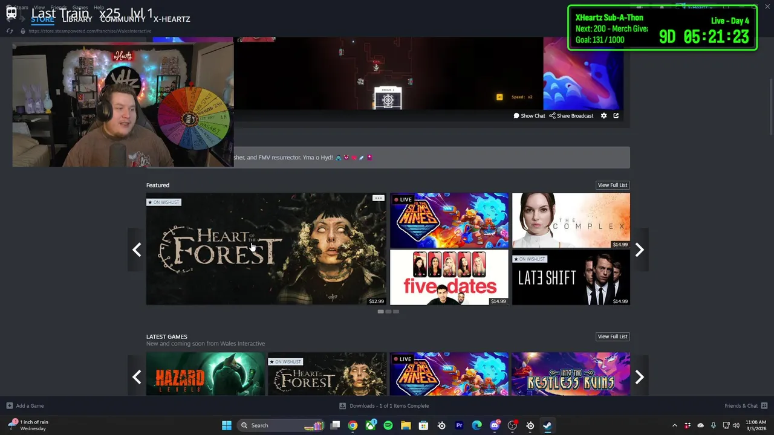Open the LIVE Slime Mines featured tile
774x435 pixels.
pyautogui.click(x=449, y=221)
